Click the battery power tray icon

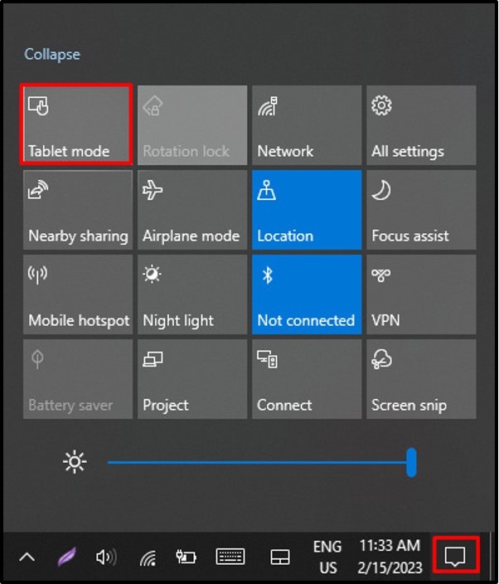tap(186, 557)
